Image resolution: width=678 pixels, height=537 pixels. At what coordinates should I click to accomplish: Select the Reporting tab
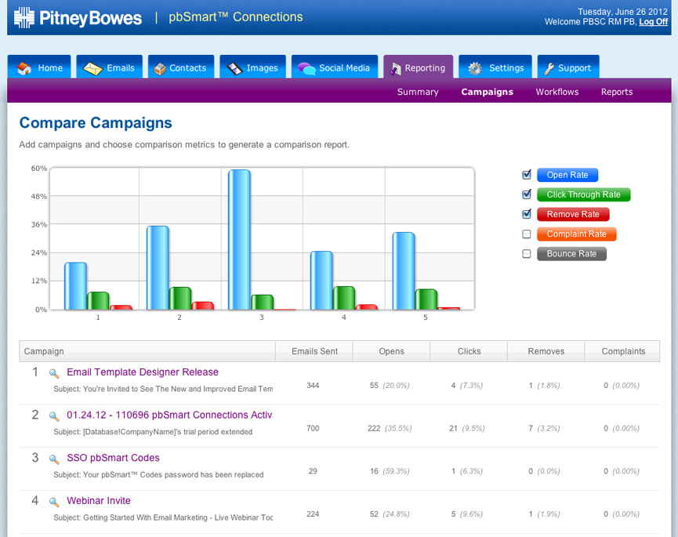click(419, 67)
